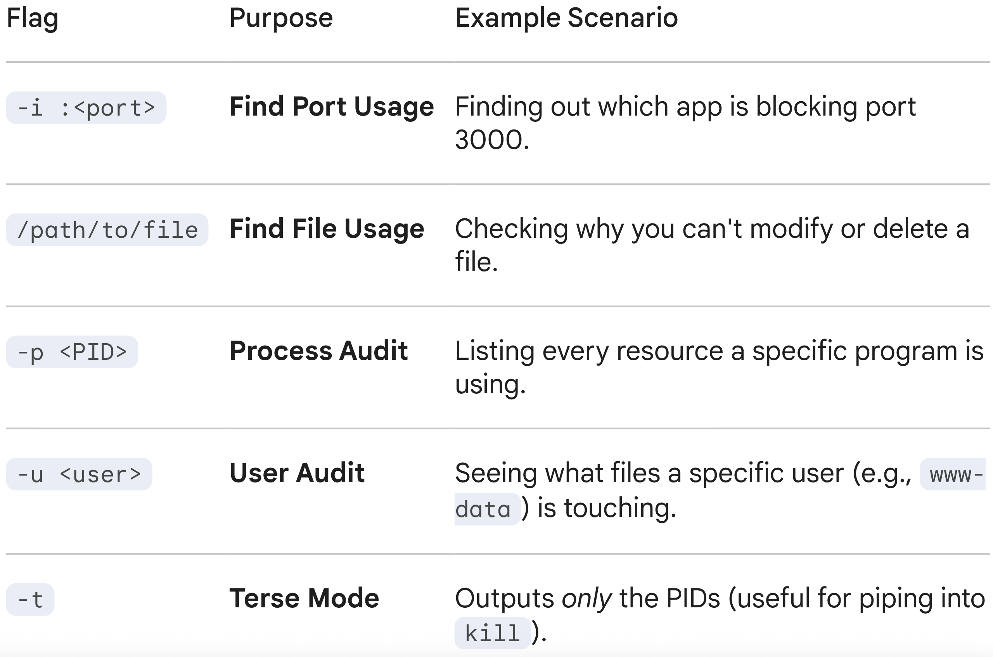Click the Example Scenario column header
This screenshot has height=657, width=993.
coord(566,19)
